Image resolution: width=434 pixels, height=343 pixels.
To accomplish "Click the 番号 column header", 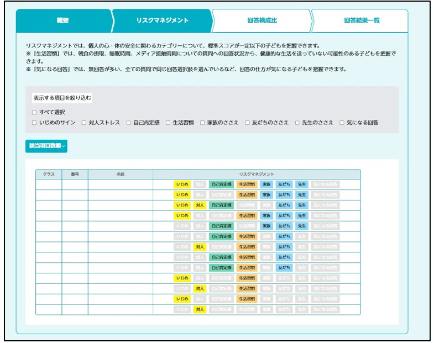I will pos(75,175).
